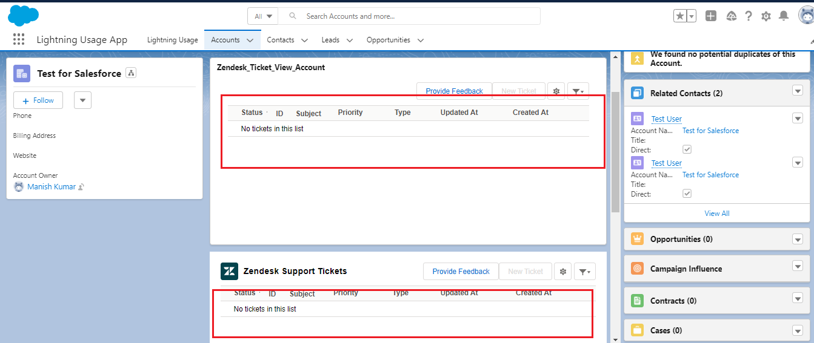Open the search scope All dropdown
The height and width of the screenshot is (343, 814).
[x=263, y=16]
